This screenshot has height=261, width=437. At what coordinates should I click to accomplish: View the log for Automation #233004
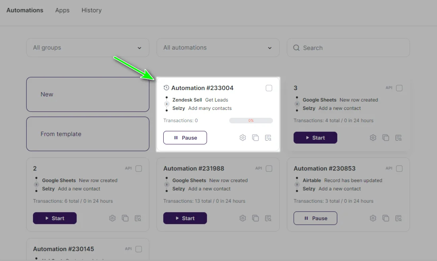tap(268, 137)
